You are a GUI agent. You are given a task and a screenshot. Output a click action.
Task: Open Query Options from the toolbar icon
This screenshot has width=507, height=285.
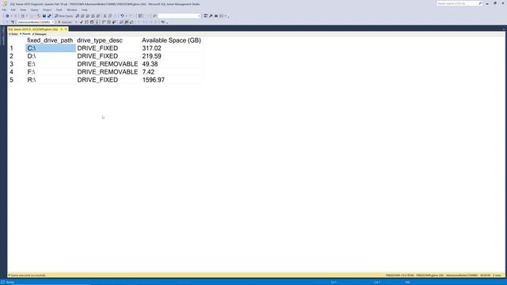(x=92, y=22)
